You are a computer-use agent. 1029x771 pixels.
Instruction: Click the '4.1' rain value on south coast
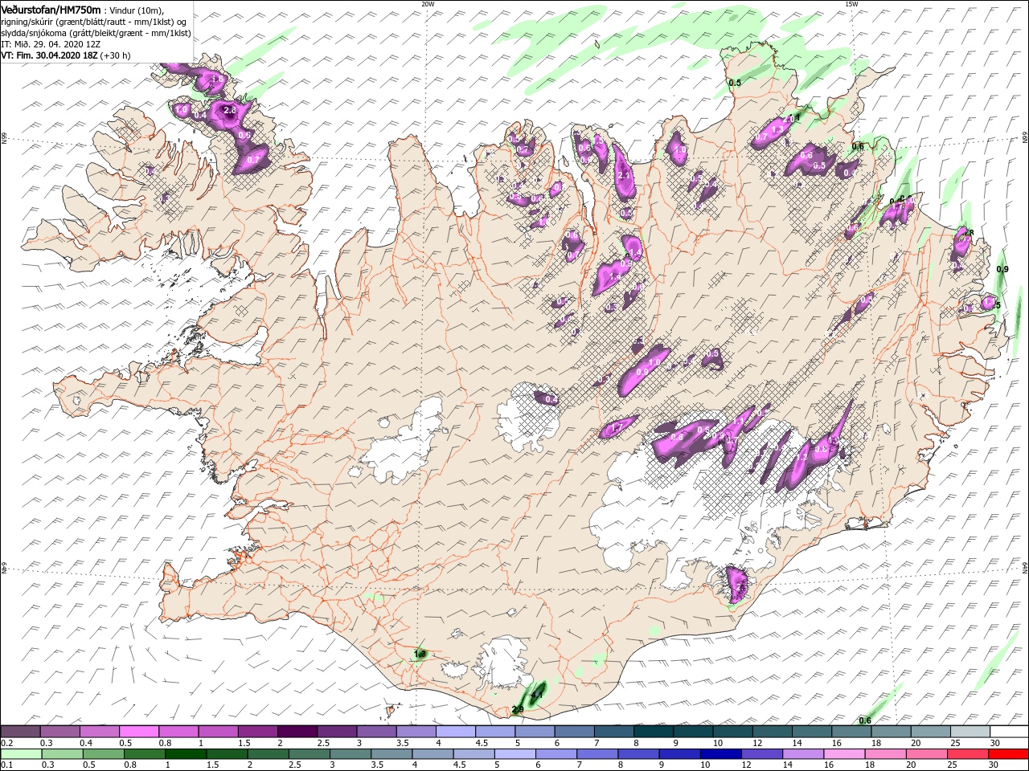click(537, 694)
